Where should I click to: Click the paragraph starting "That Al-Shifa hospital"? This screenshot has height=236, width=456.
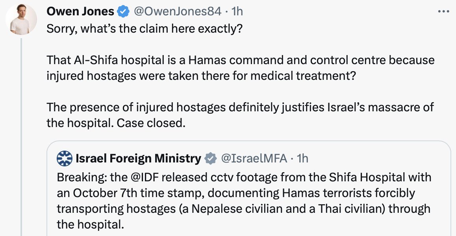tap(240, 68)
